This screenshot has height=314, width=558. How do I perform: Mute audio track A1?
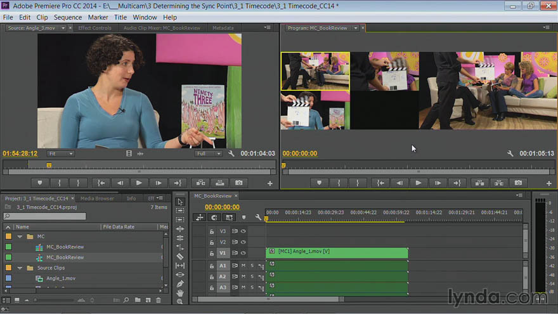tap(243, 266)
